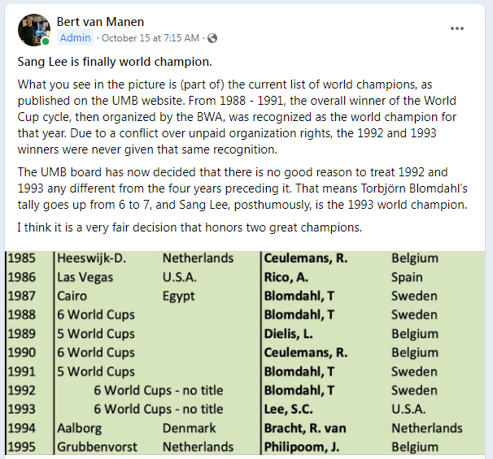Open the three-dot post options menu
This screenshot has width=493, height=459.
click(456, 28)
